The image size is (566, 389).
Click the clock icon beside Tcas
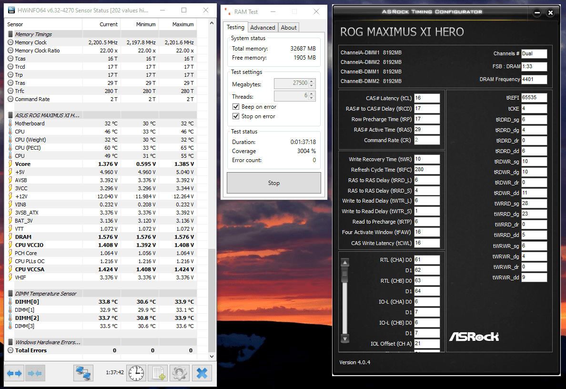[x=10, y=59]
